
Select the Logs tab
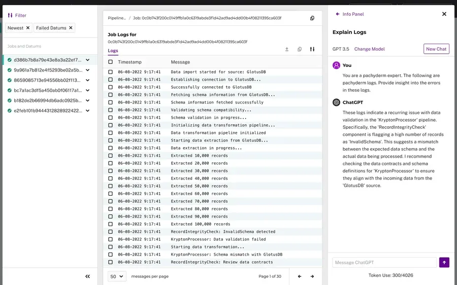(x=113, y=51)
